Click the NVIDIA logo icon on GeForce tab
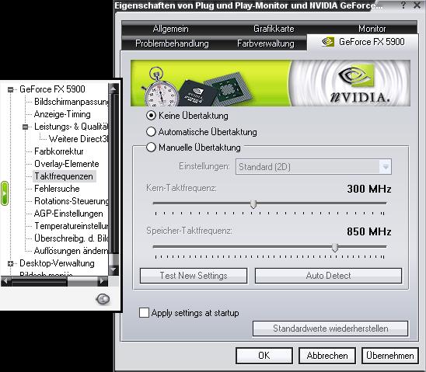Image resolution: width=426 pixels, height=372 pixels. pos(328,42)
